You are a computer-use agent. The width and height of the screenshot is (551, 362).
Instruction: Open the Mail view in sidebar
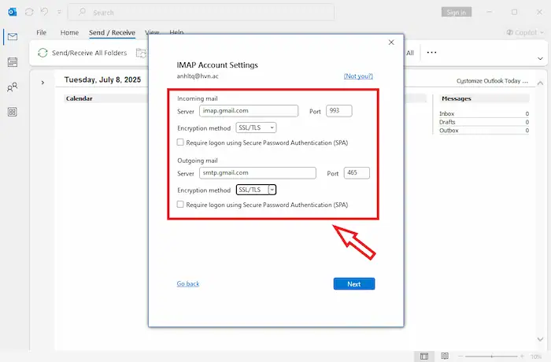12,36
